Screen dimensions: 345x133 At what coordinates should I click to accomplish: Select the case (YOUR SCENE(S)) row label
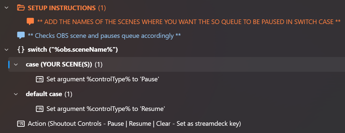[x=59, y=65]
